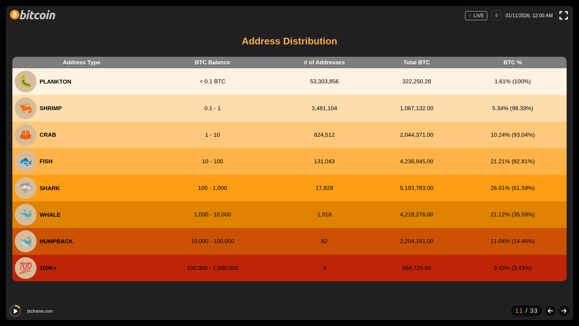Go to previous slide using left arrow
The height and width of the screenshot is (326, 579).
(550, 311)
